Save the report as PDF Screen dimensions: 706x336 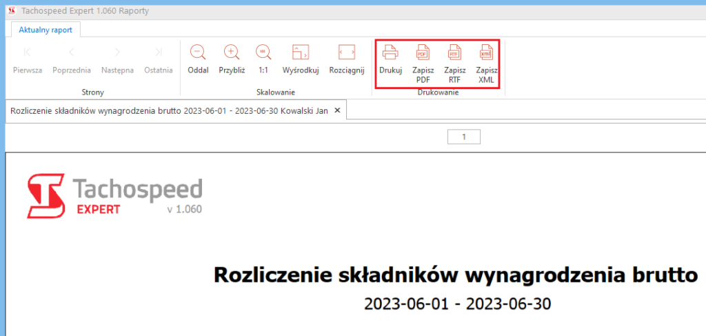[423, 64]
